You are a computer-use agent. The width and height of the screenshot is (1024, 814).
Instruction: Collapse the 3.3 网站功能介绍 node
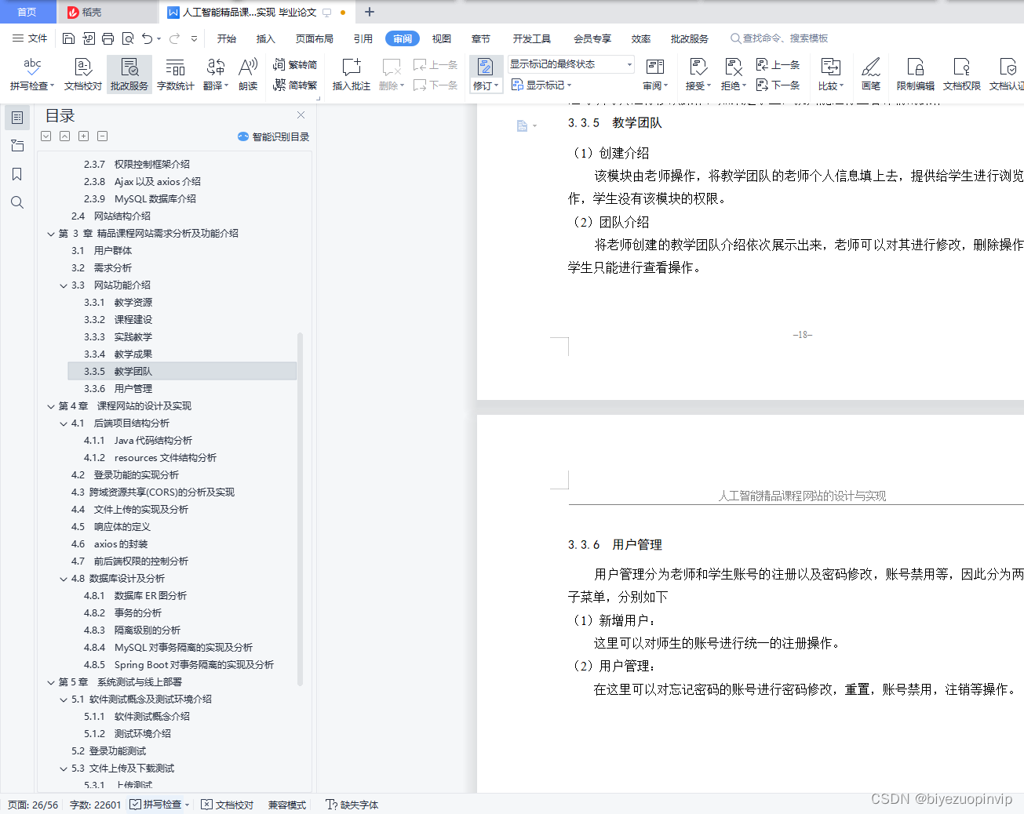pyautogui.click(x=64, y=285)
